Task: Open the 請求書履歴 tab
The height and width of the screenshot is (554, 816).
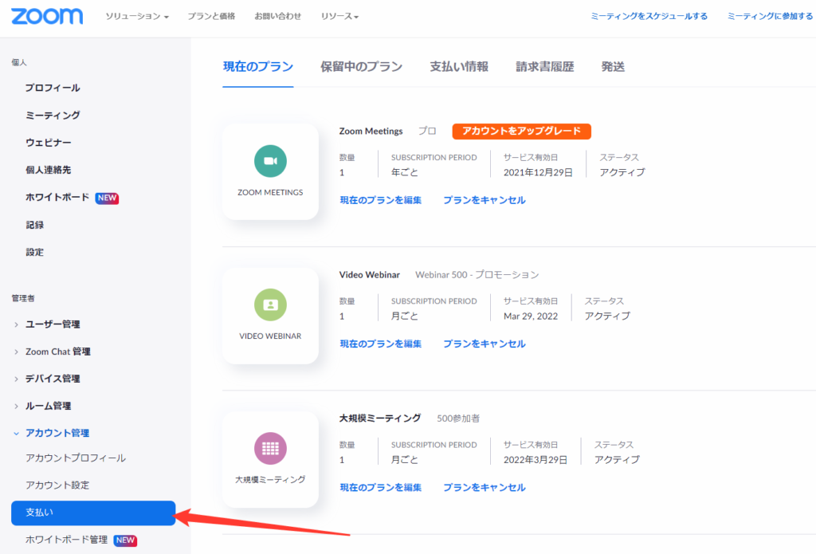Action: [544, 67]
